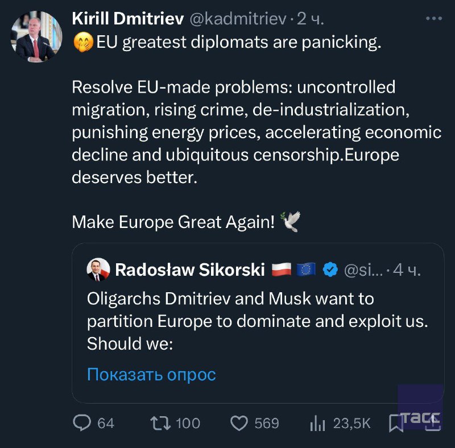Image resolution: width=455 pixels, height=448 pixels.
Task: Toggle the repost state of the tweet
Action: 161,423
